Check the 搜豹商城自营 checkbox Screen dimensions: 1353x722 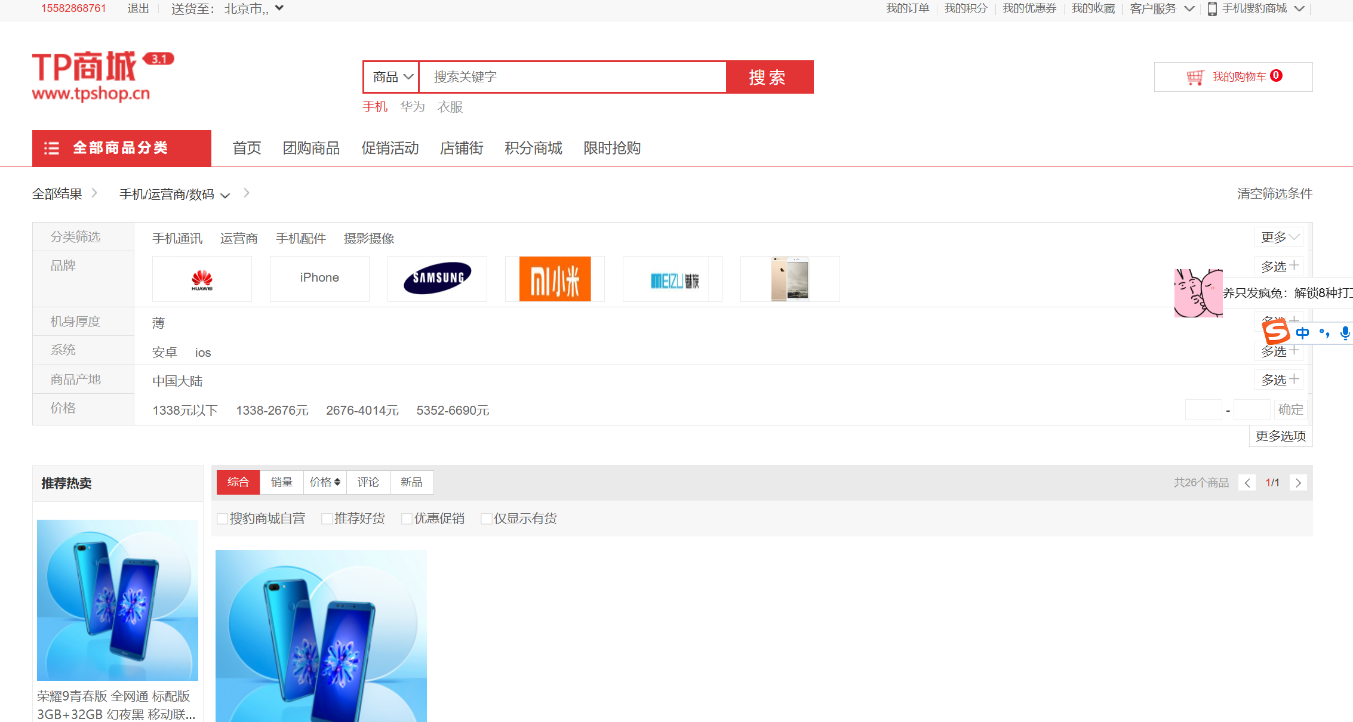222,519
